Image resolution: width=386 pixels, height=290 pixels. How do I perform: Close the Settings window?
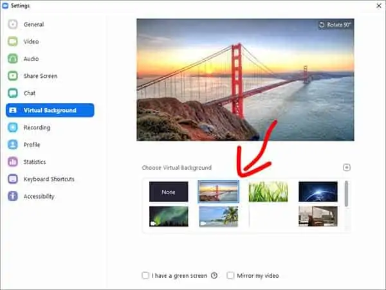379,6
